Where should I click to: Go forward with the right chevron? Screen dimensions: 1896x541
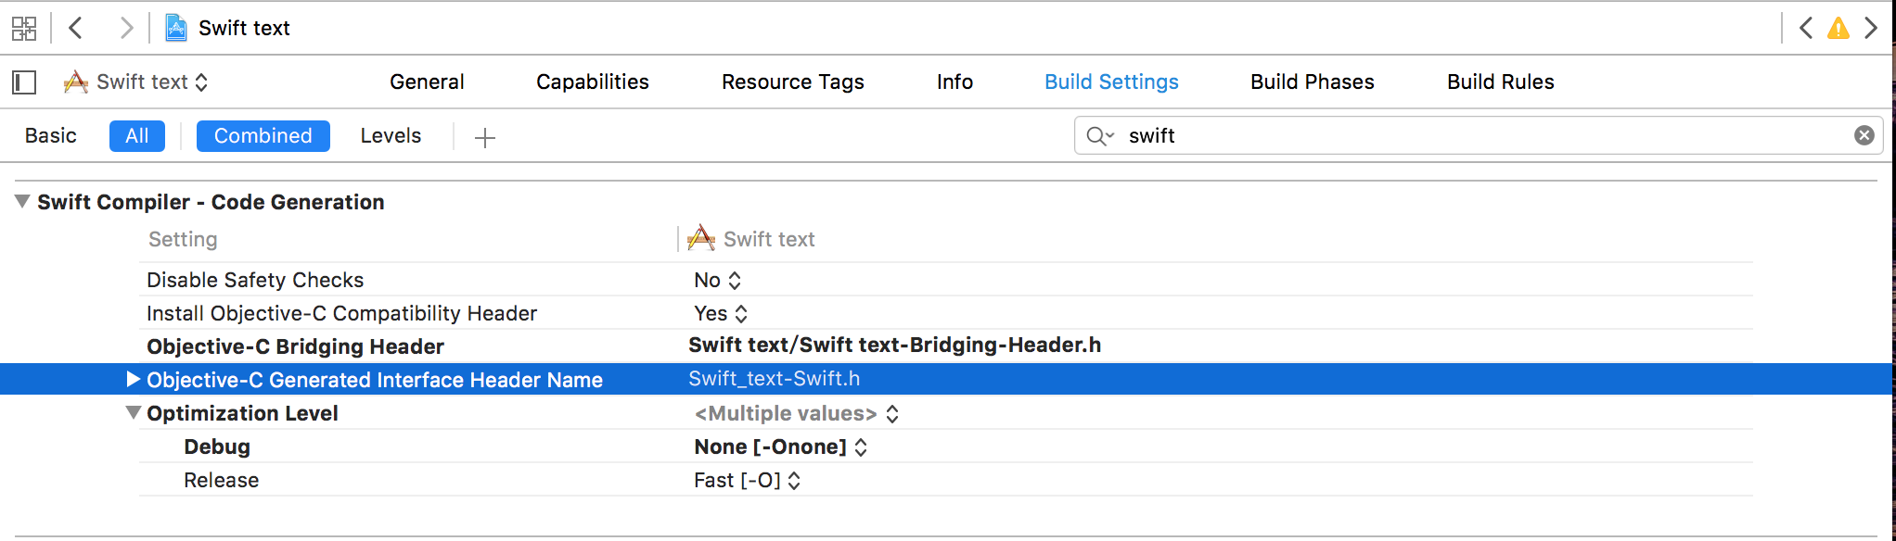click(126, 28)
